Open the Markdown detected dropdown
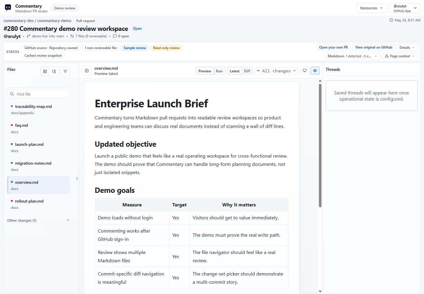Screen dimensions: 424x294 coord(352,56)
